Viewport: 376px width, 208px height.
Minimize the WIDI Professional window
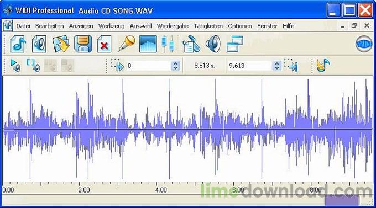click(x=333, y=10)
